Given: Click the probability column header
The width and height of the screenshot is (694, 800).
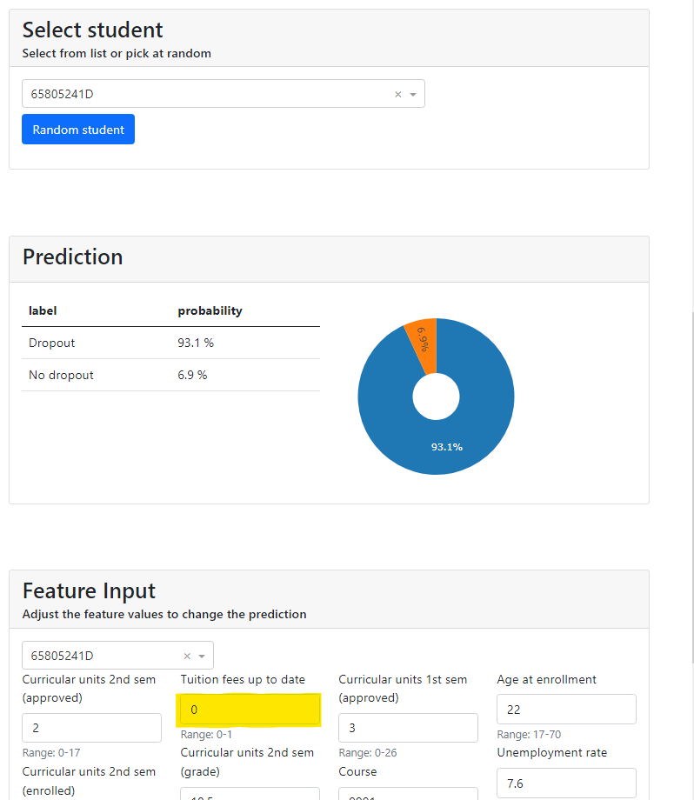Looking at the screenshot, I should (210, 310).
